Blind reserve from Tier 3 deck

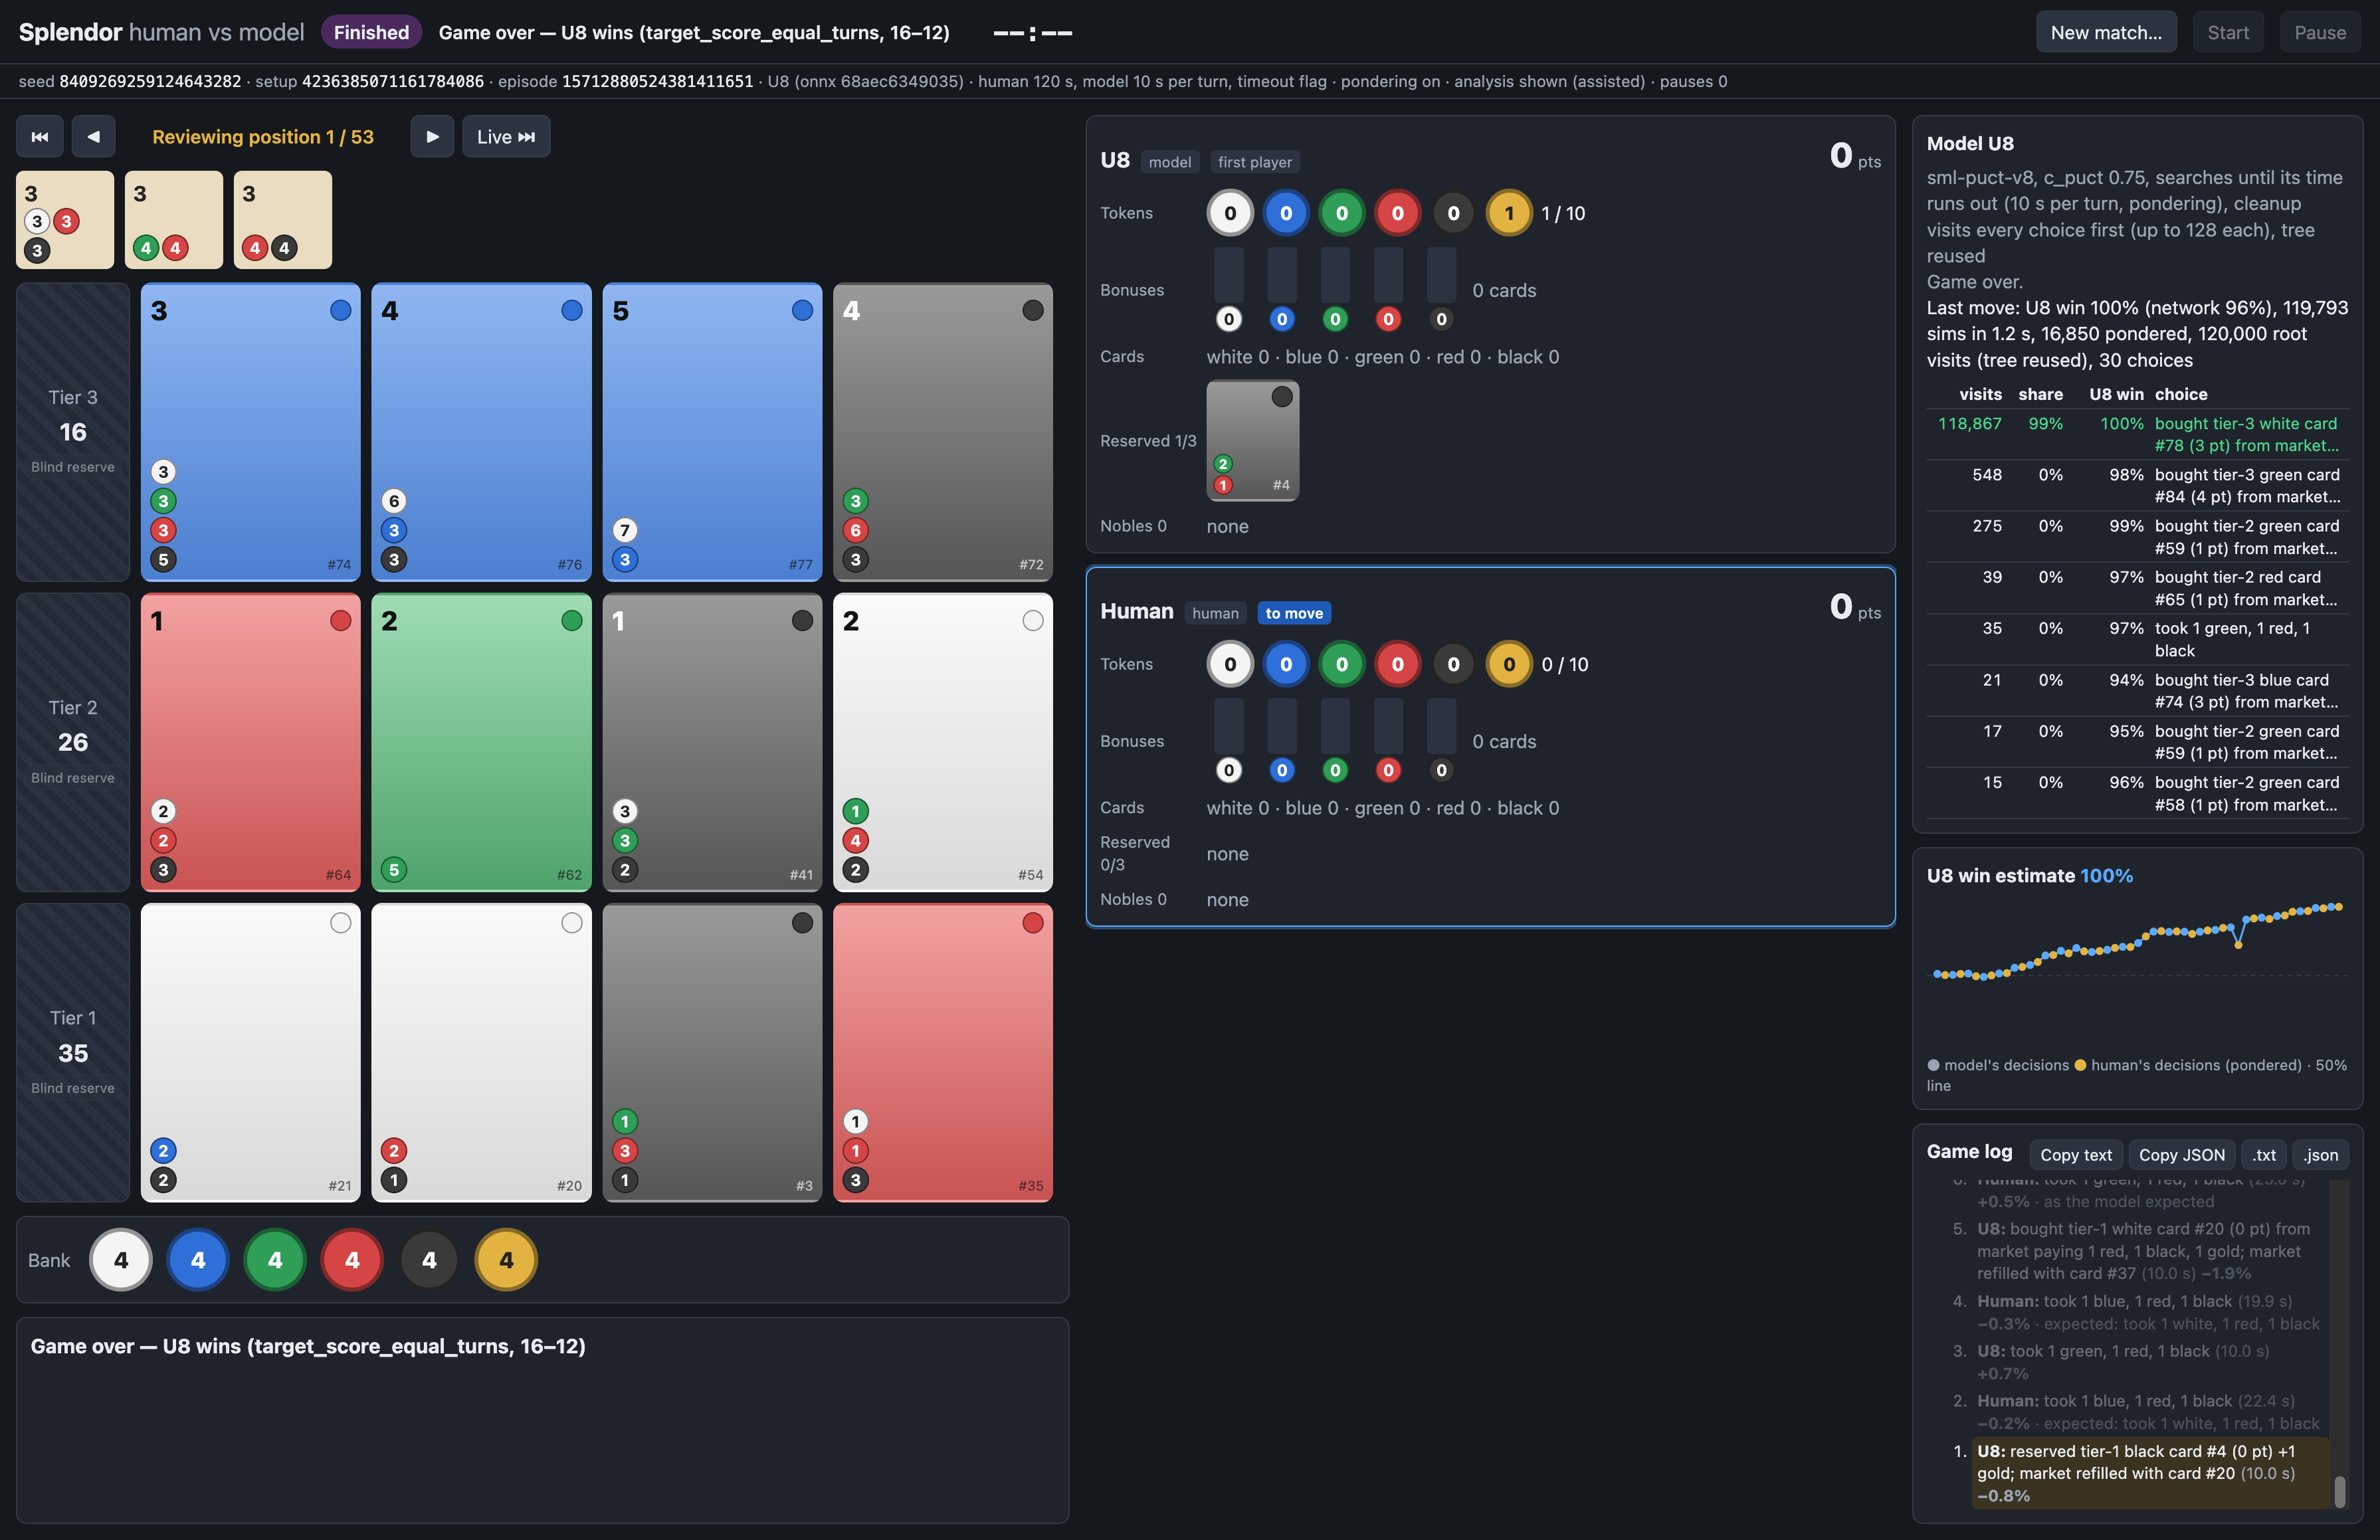73,432
